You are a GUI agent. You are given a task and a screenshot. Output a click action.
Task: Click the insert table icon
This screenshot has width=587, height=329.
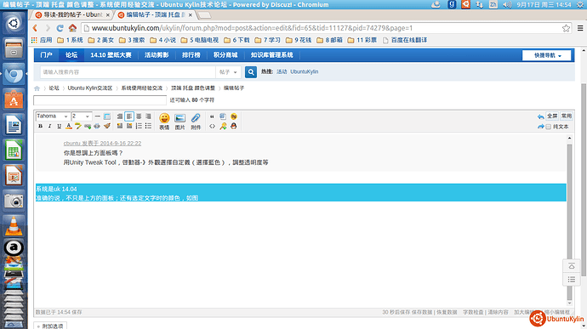[x=107, y=116]
